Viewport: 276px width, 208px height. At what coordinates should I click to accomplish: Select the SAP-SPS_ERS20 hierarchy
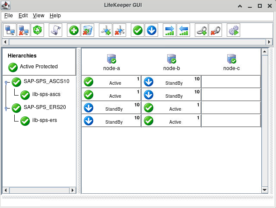tap(45, 107)
